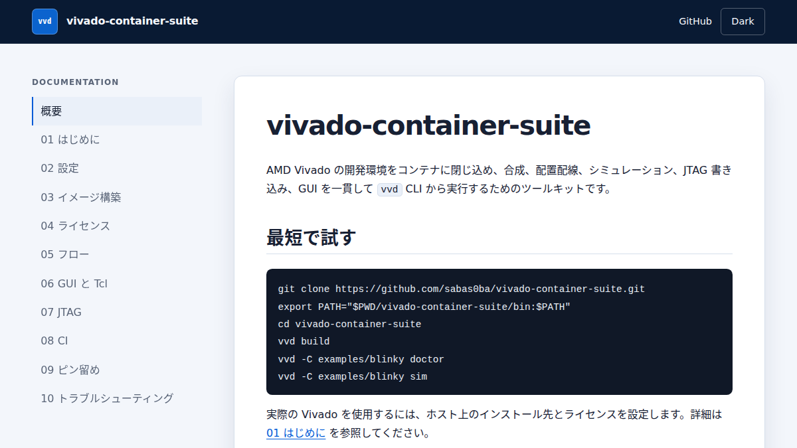Click the inline vvd code label
The width and height of the screenshot is (797, 448).
[390, 189]
